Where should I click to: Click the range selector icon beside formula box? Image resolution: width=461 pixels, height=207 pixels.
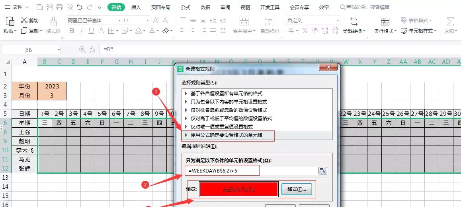(323, 171)
